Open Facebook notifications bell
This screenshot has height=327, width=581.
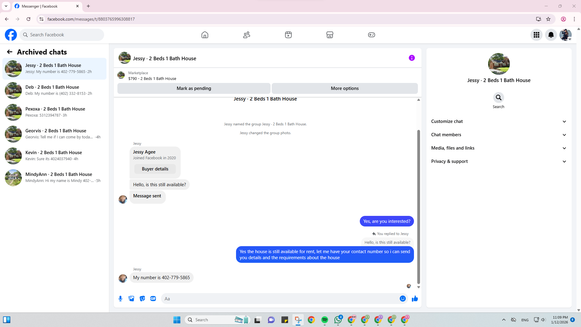[551, 35]
